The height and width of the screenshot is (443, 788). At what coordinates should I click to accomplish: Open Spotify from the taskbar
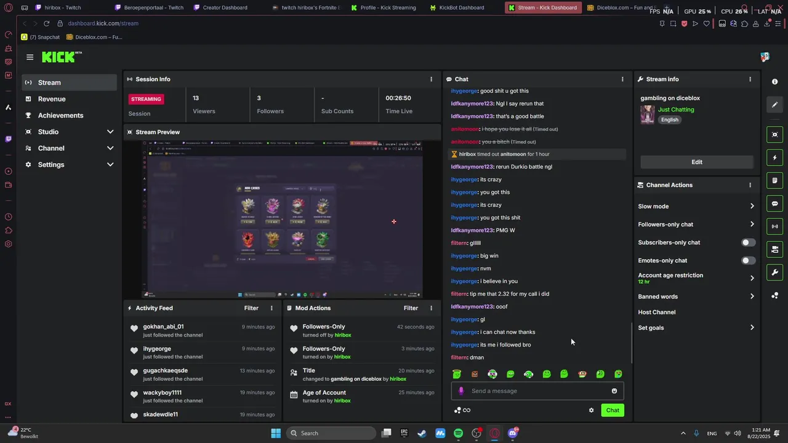click(x=458, y=433)
